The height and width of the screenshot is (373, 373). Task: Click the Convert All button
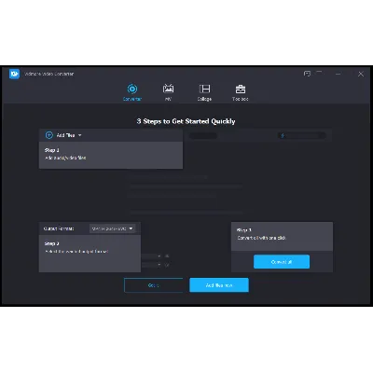tap(282, 262)
